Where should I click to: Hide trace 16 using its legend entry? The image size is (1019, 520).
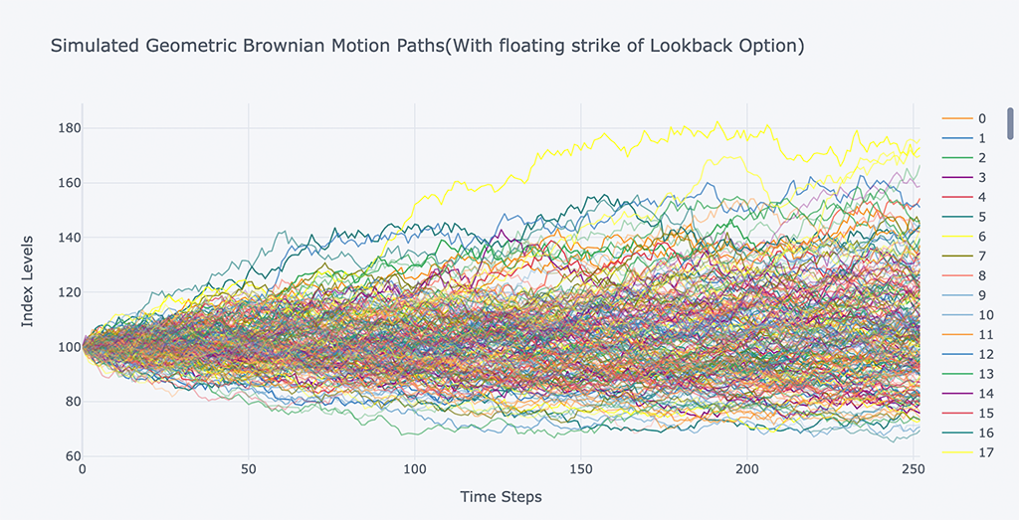click(x=985, y=433)
